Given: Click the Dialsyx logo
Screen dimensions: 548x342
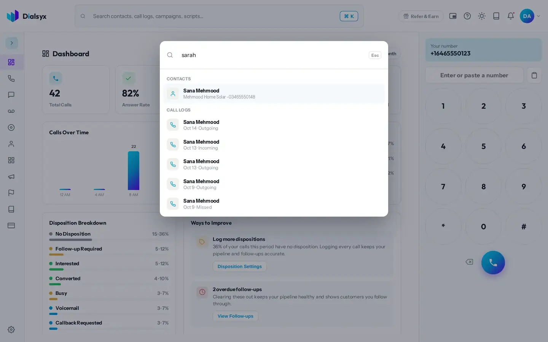Looking at the screenshot, I should (27, 16).
